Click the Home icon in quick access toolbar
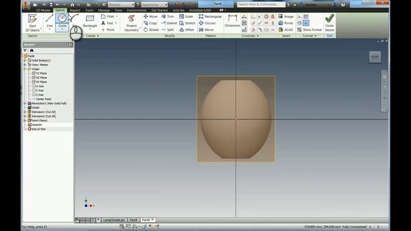The height and width of the screenshot is (231, 411). click(x=73, y=4)
